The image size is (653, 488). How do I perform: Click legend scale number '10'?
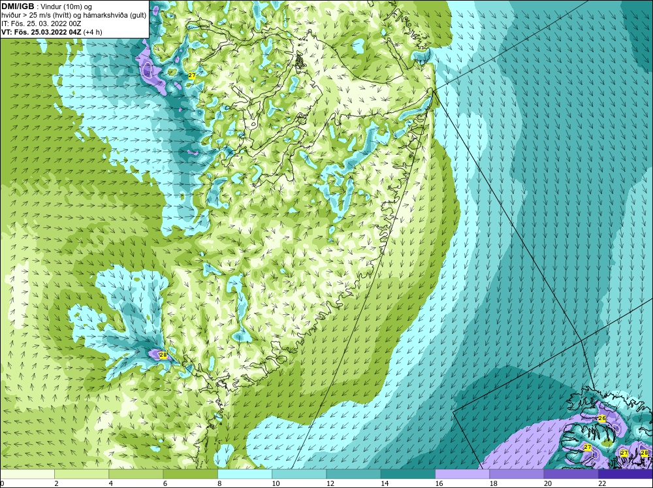276,483
